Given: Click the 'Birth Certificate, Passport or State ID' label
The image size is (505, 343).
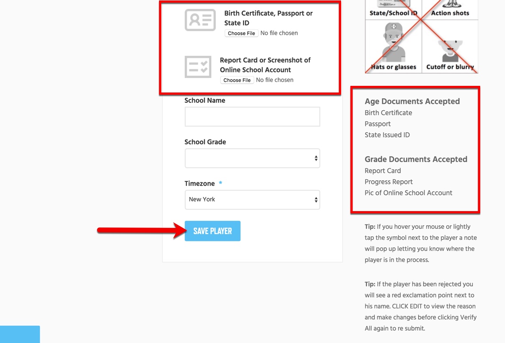Looking at the screenshot, I should click(268, 18).
